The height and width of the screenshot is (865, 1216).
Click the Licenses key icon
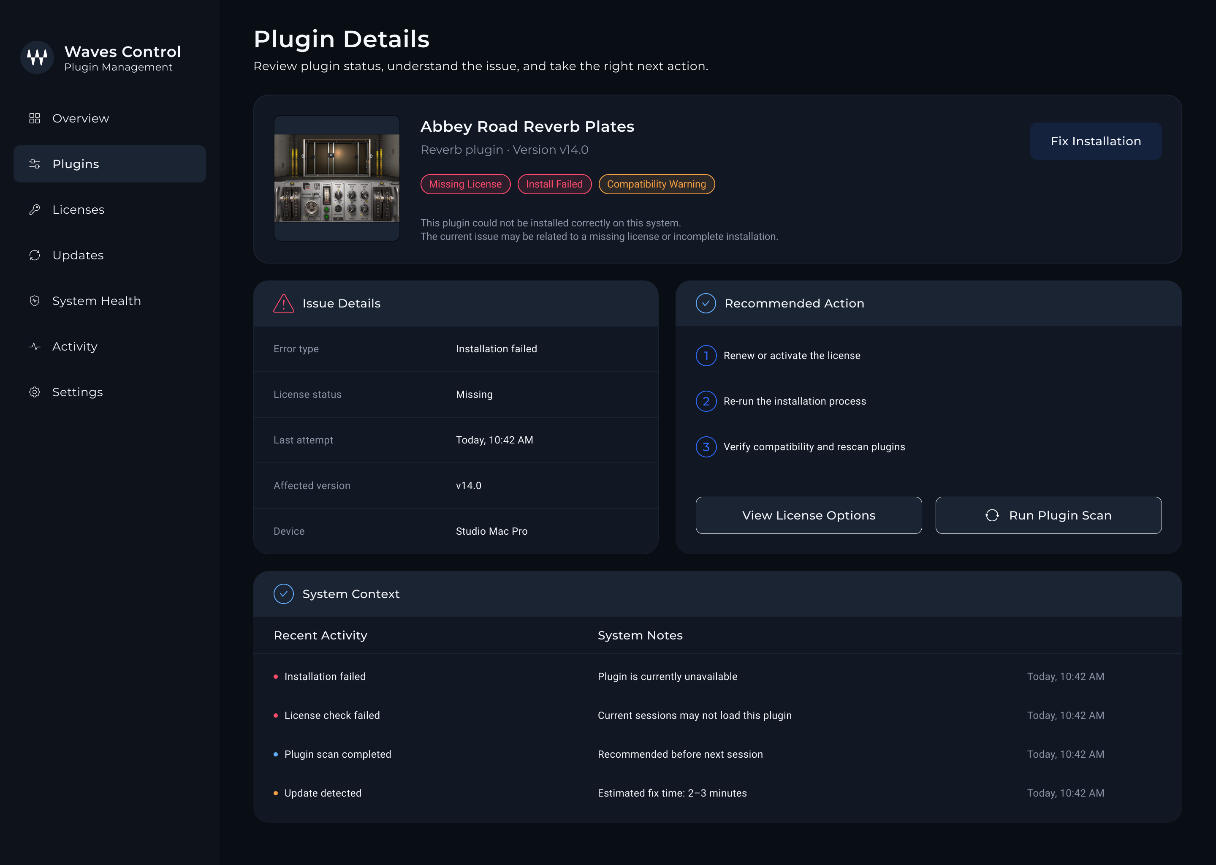pyautogui.click(x=35, y=210)
